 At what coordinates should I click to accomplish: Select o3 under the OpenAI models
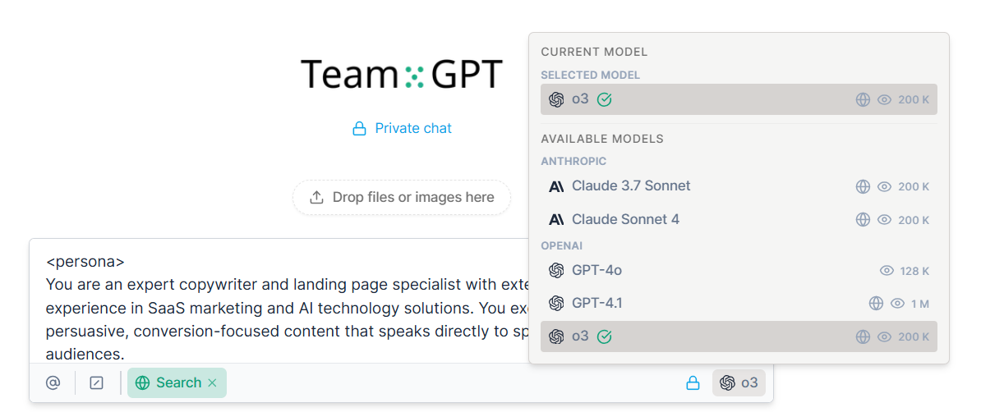[739, 336]
